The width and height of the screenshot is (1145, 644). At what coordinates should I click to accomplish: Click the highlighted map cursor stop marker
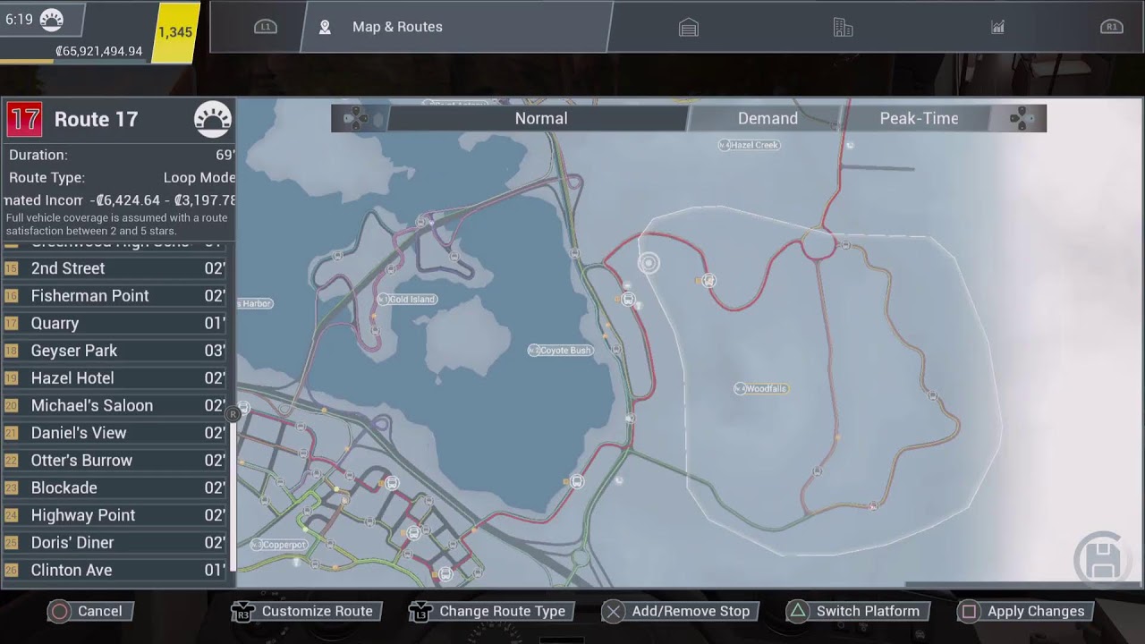tap(649, 263)
